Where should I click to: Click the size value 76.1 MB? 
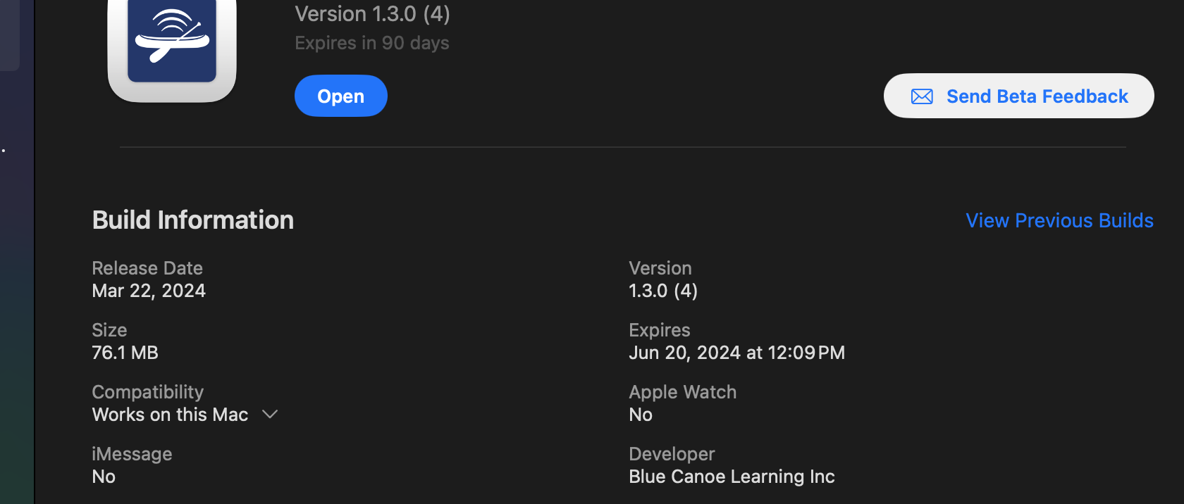pyautogui.click(x=125, y=353)
